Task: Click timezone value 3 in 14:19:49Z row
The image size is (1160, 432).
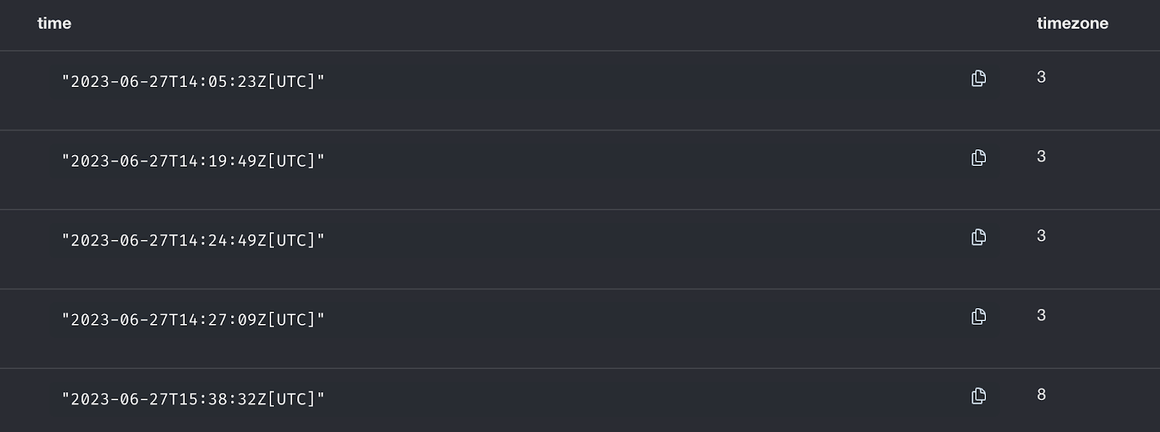Action: tap(1041, 157)
